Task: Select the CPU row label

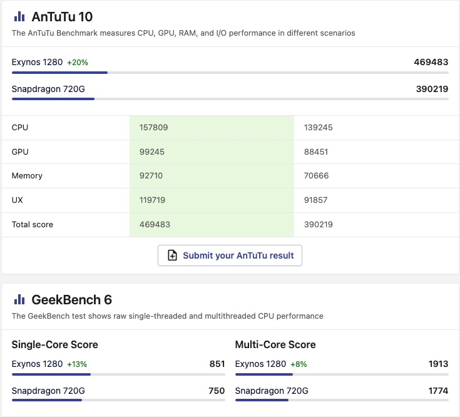Action: pyautogui.click(x=20, y=128)
